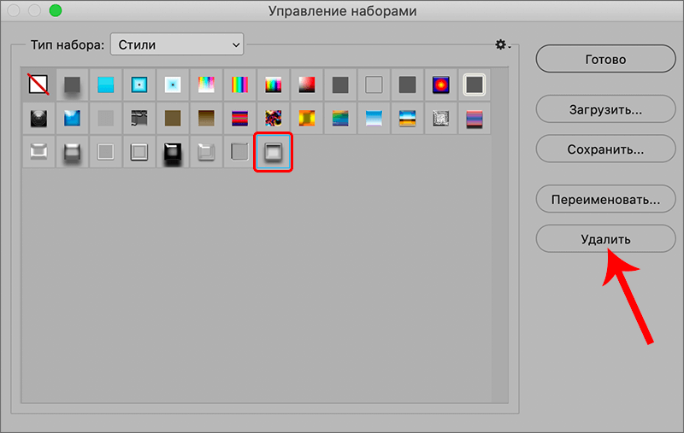This screenshot has height=433, width=684.
Task: Choose the green-blue diagonal rainbow style
Action: pyautogui.click(x=340, y=118)
